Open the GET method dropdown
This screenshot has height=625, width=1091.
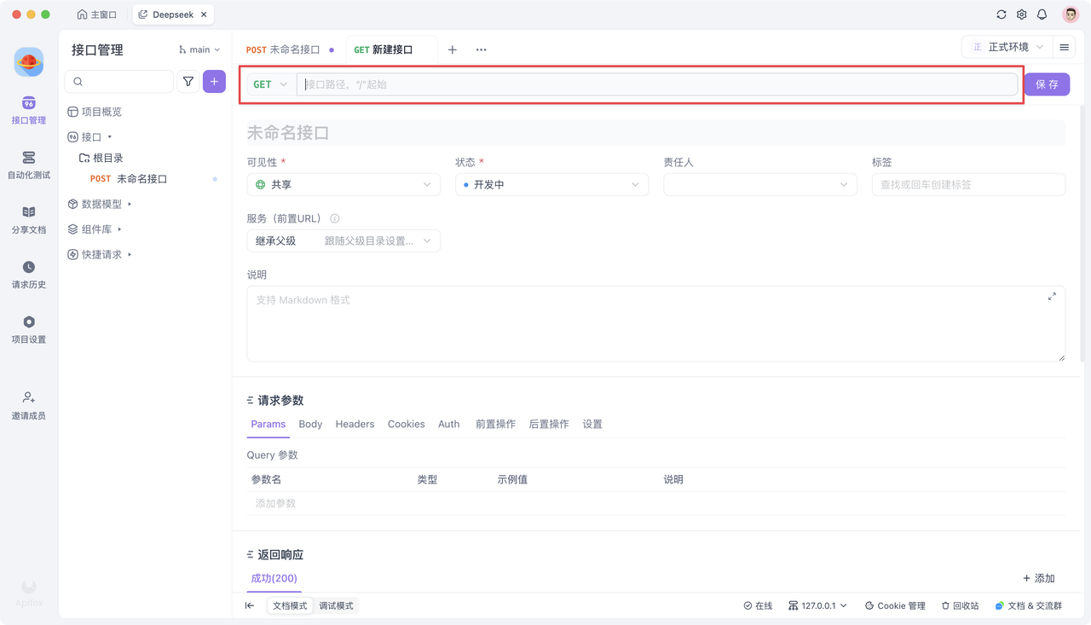tap(270, 84)
